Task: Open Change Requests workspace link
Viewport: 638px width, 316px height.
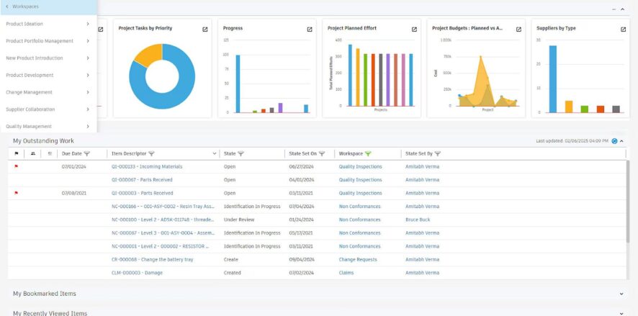Action: pos(358,259)
